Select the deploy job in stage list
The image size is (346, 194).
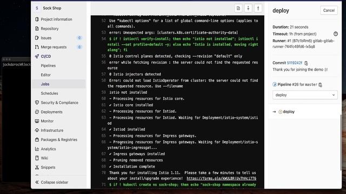pos(289,112)
